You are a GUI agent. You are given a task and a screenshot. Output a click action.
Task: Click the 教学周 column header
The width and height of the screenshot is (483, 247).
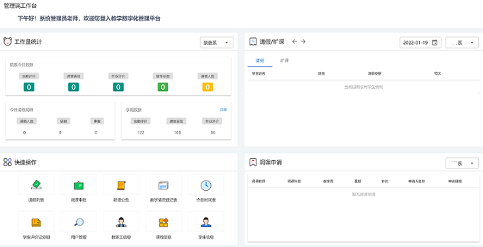pyautogui.click(x=329, y=181)
